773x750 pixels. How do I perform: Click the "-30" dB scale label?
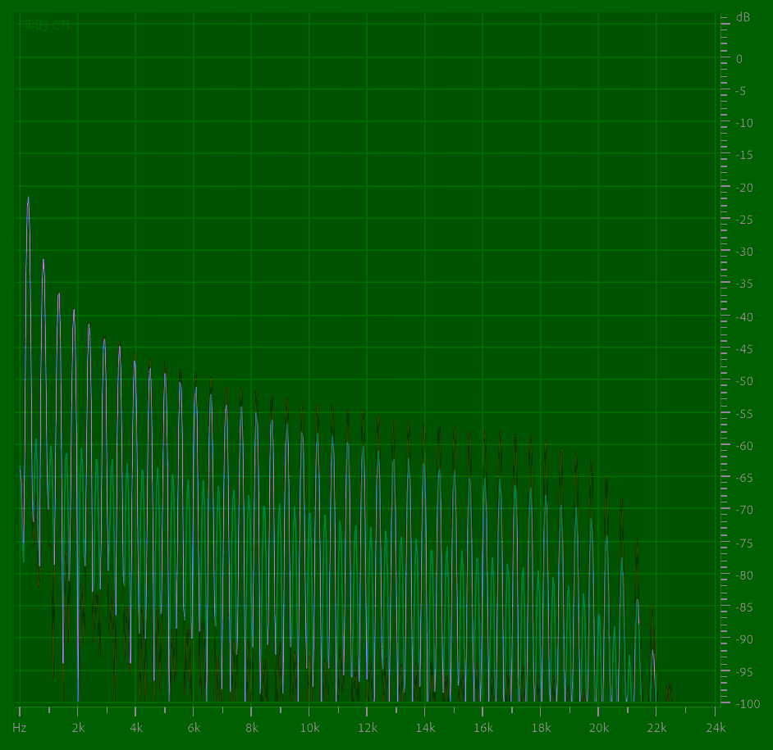(x=744, y=252)
